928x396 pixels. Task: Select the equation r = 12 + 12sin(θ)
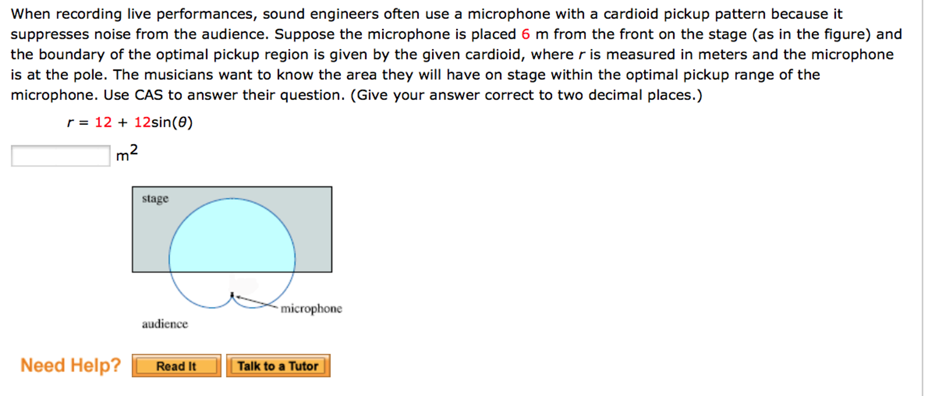pyautogui.click(x=129, y=122)
